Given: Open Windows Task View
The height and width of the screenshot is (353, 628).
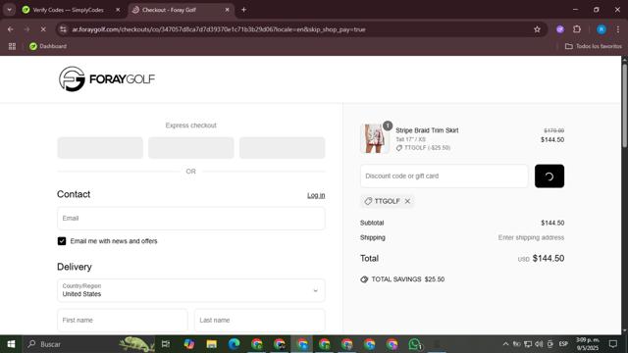Looking at the screenshot, I should [166, 344].
